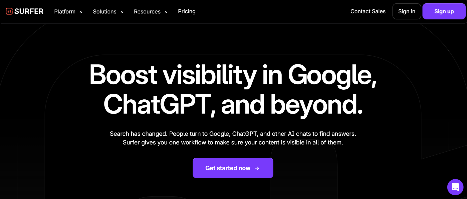Image resolution: width=467 pixels, height=199 pixels.
Task: Click the red Surfer logo icon
Action: pyautogui.click(x=9, y=11)
